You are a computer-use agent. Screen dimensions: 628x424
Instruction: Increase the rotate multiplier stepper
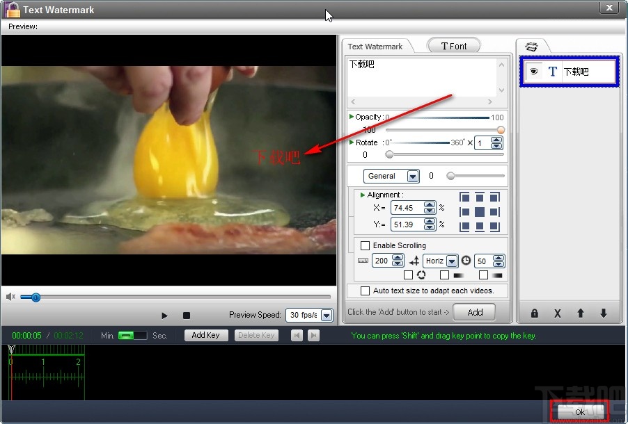point(496,140)
